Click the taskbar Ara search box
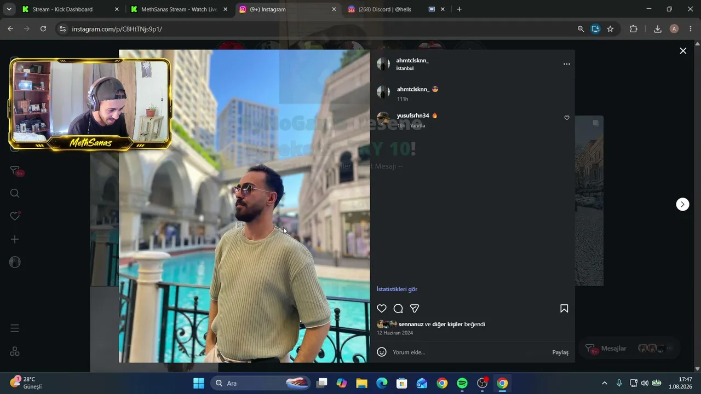This screenshot has width=701, height=394. [x=262, y=383]
